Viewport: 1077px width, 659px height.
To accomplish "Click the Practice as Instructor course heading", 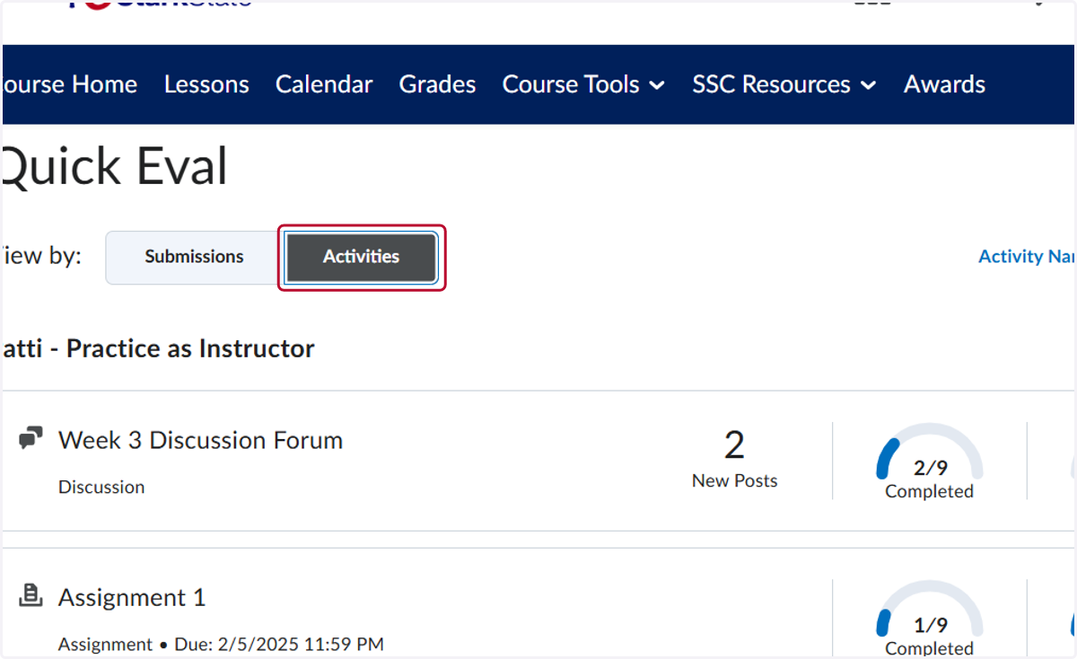I will tap(159, 348).
